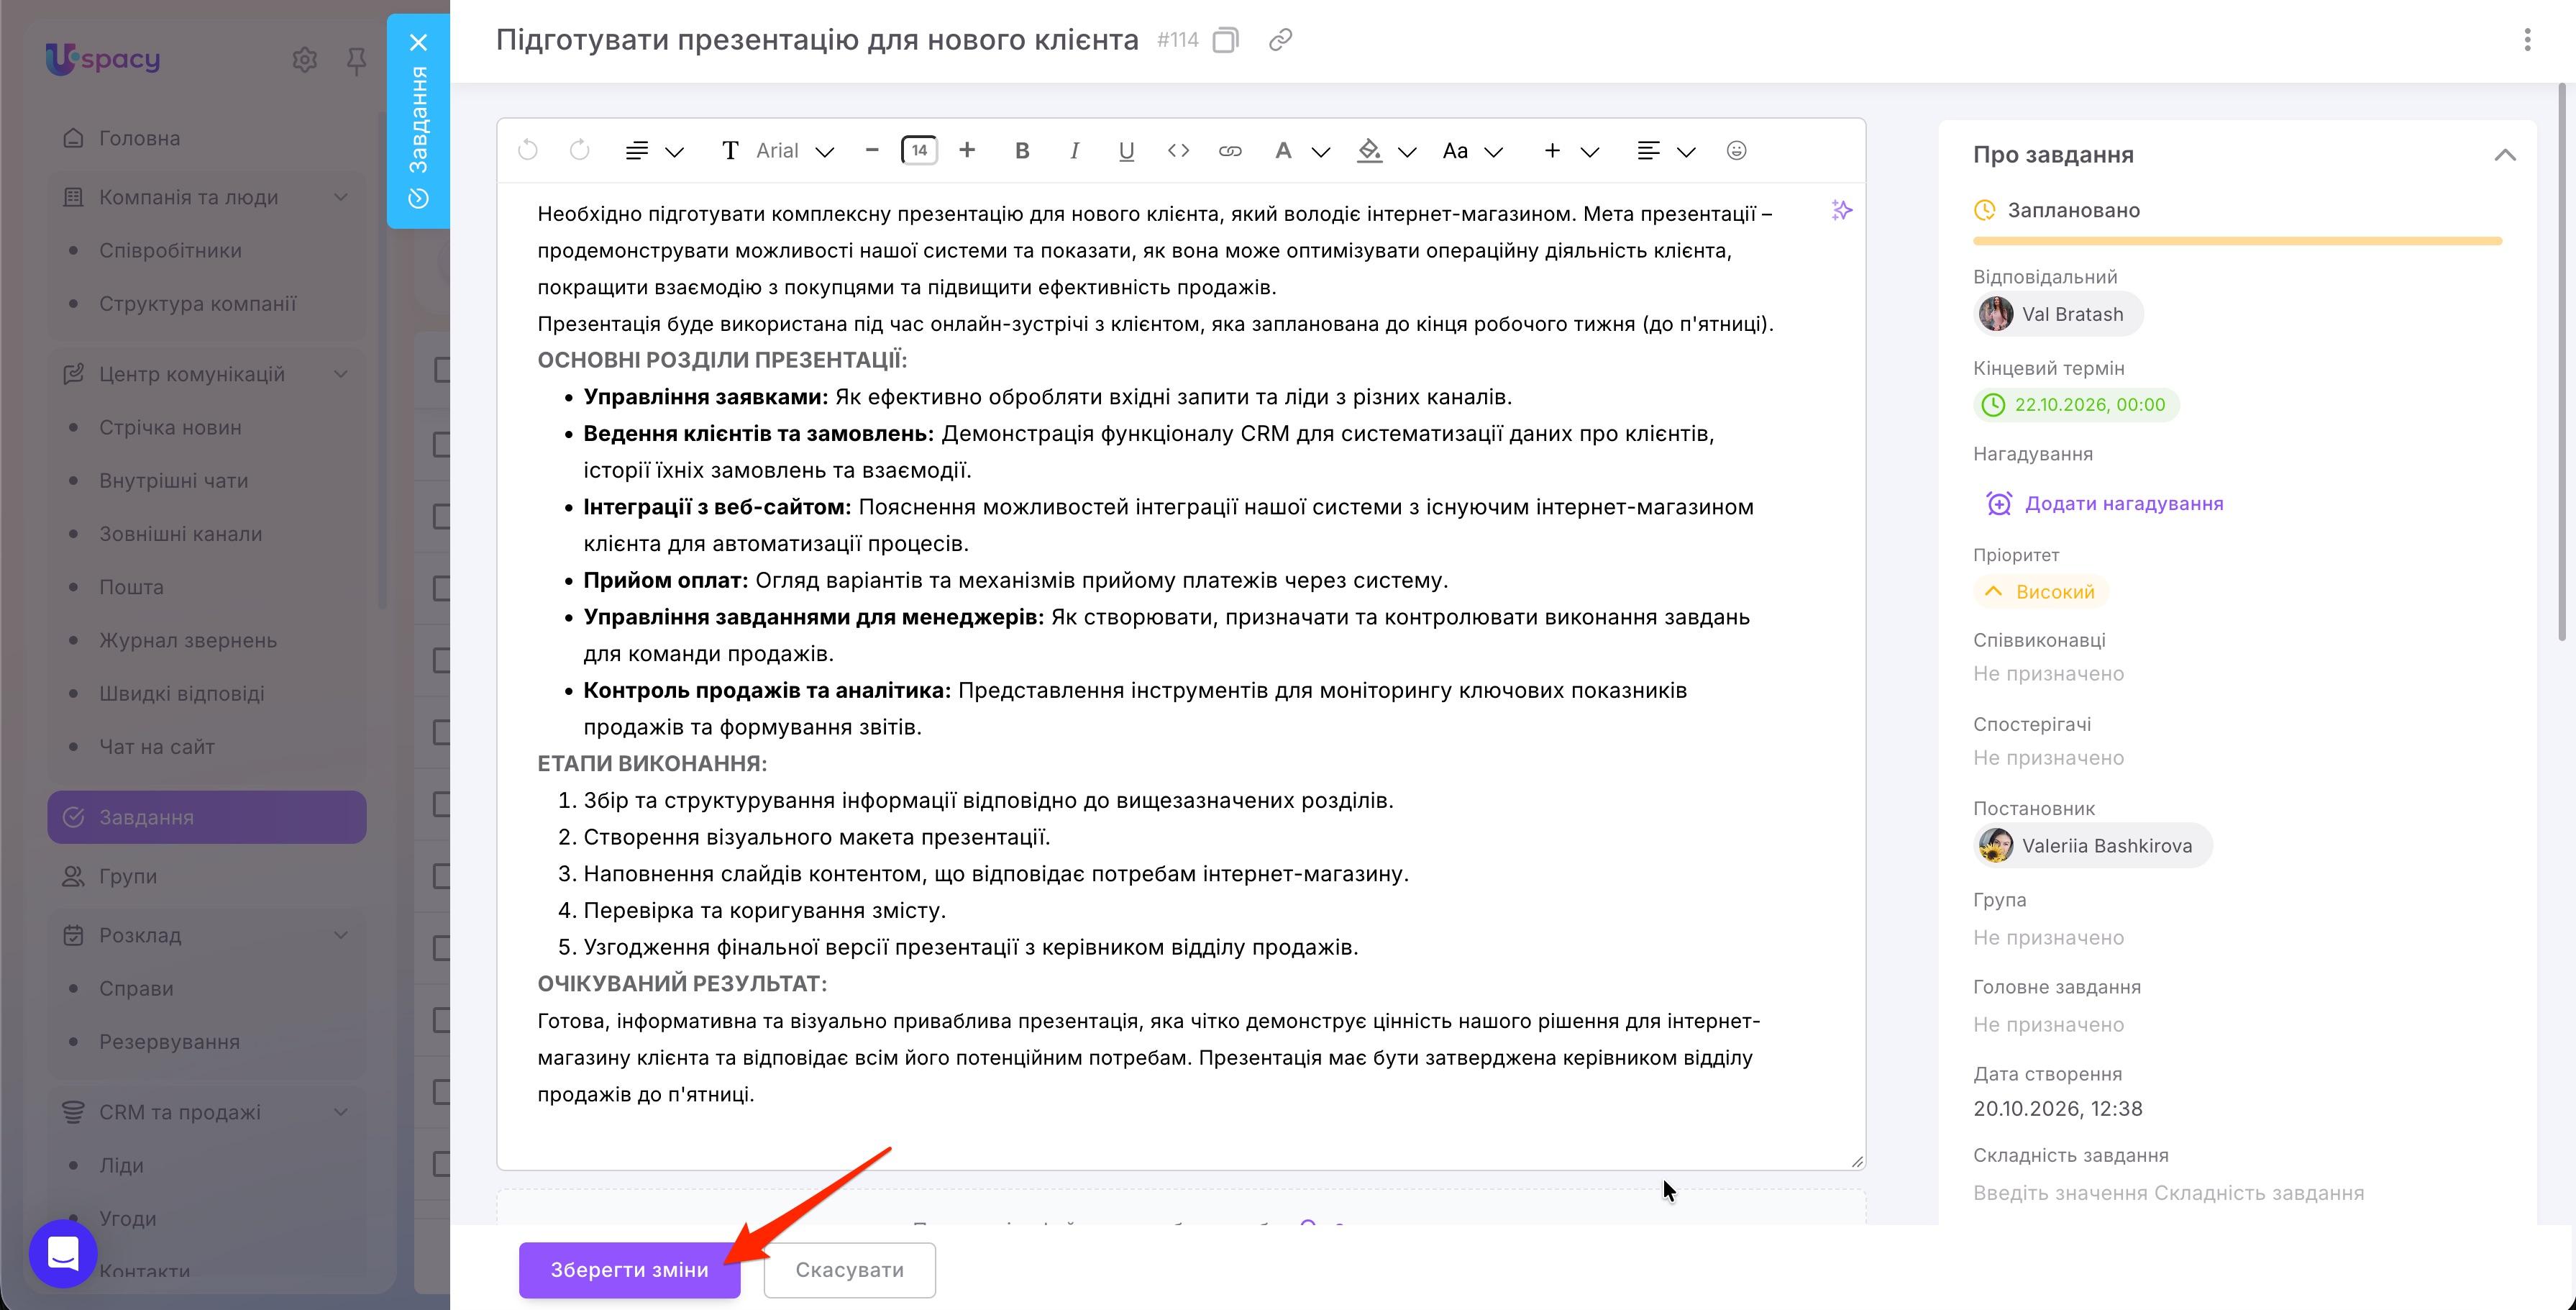Image resolution: width=2576 pixels, height=1310 pixels.
Task: Click the redo arrow in editor toolbar
Action: pos(579,150)
